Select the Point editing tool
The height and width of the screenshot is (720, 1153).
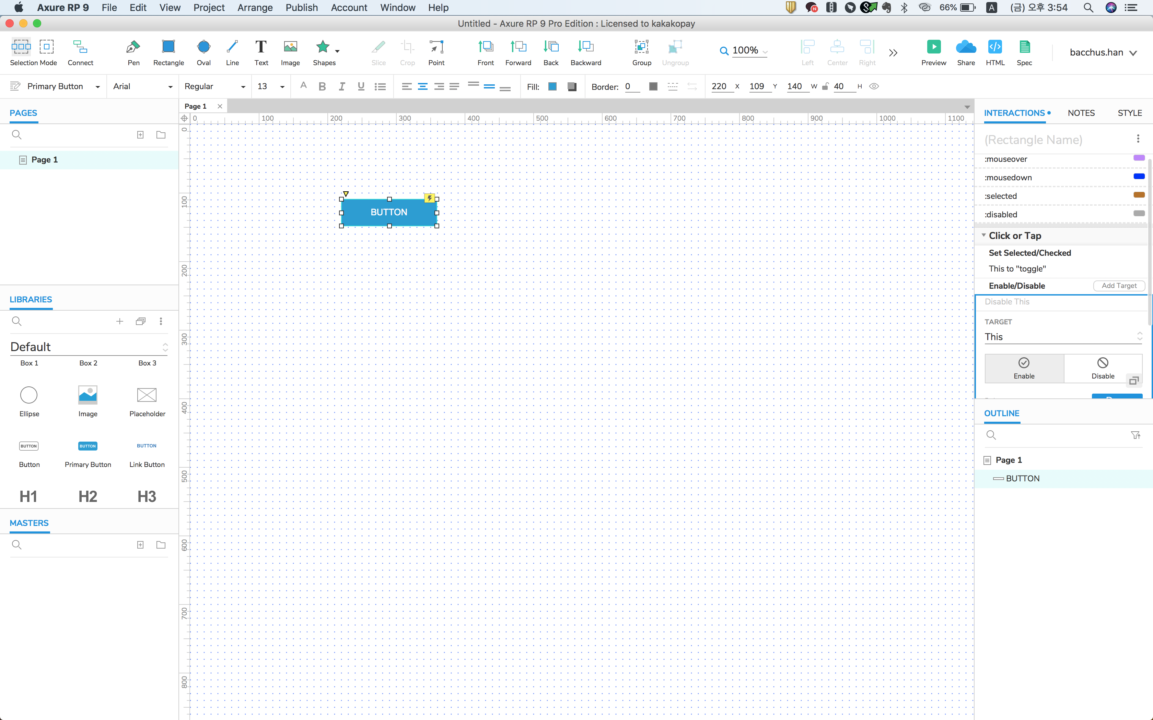click(x=436, y=47)
